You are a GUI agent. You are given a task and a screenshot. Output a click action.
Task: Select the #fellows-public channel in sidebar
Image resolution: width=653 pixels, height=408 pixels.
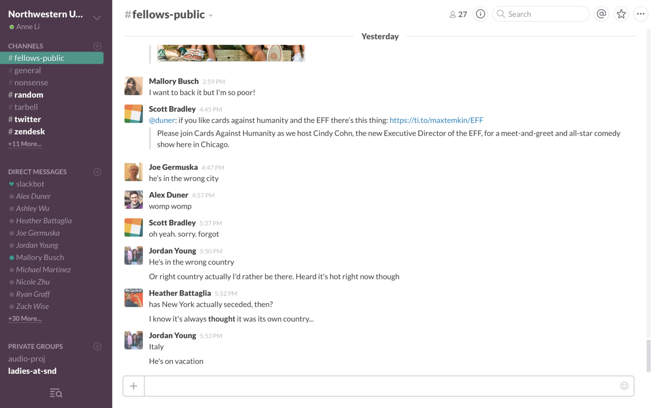[x=52, y=58]
